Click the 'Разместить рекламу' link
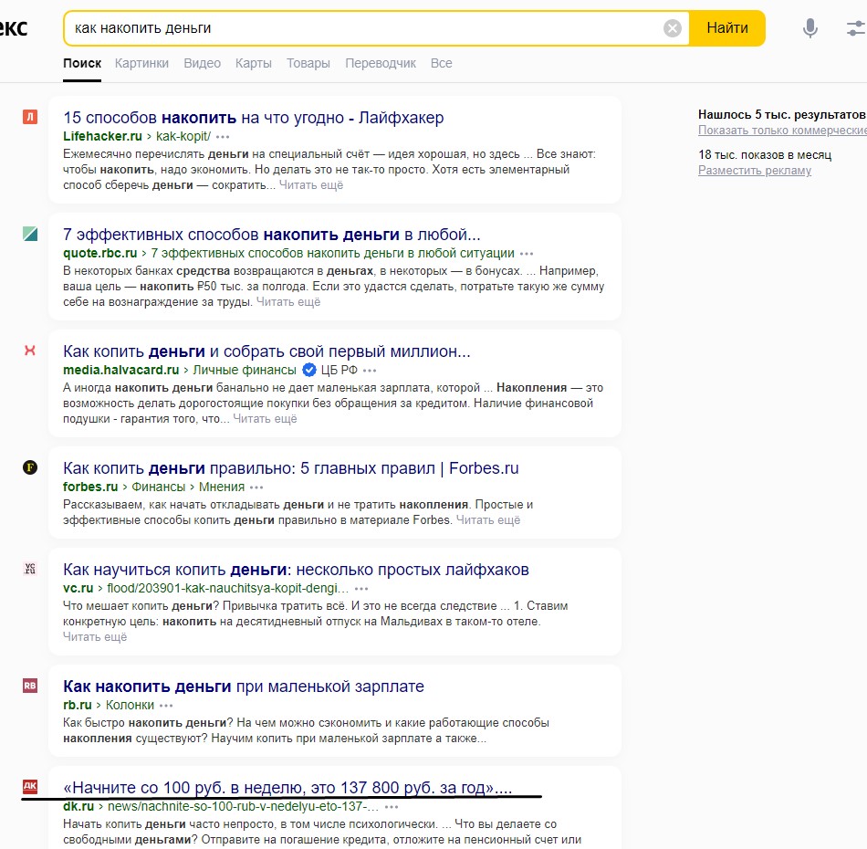This screenshot has width=867, height=849. point(755,171)
